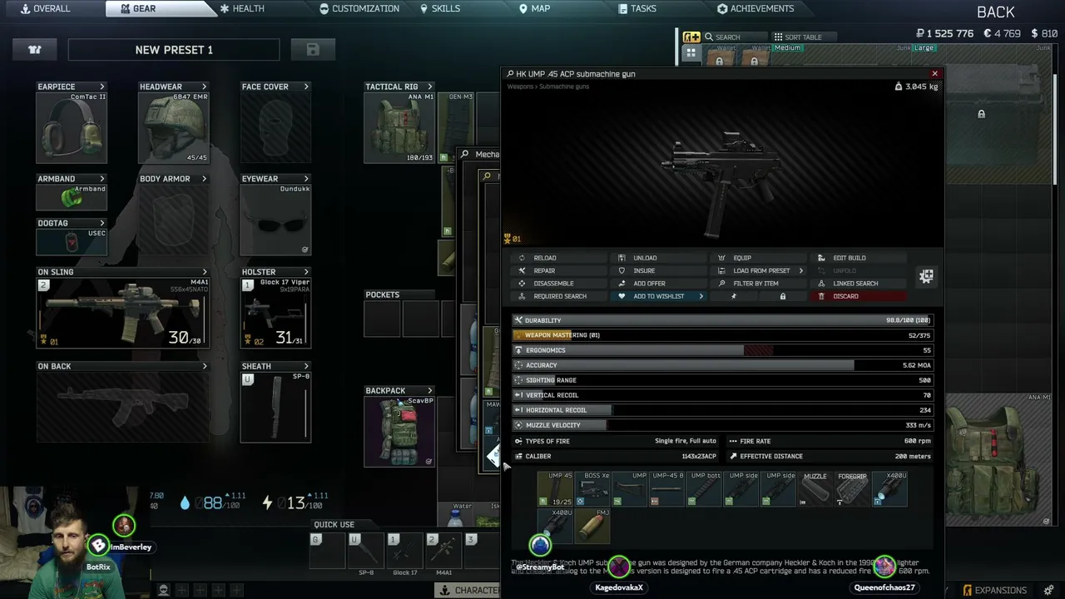This screenshot has height=599, width=1065.
Task: Expand the Face Cover slot arrow
Action: [x=306, y=87]
